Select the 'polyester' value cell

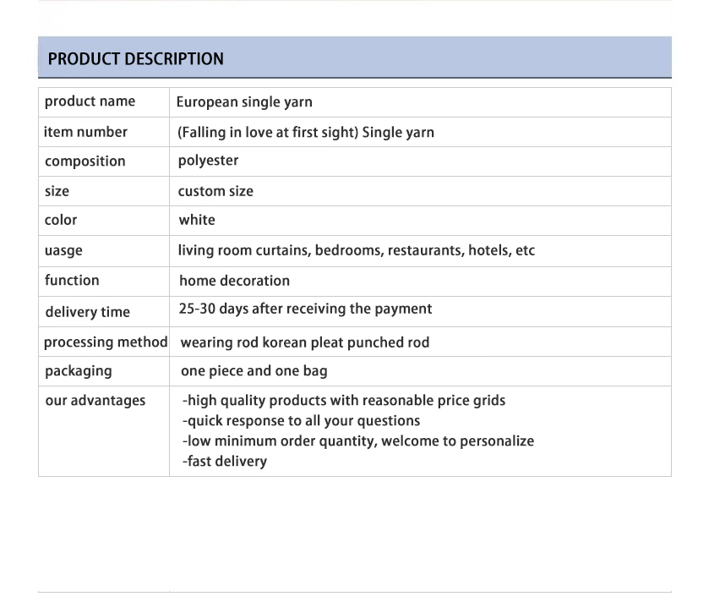208,161
